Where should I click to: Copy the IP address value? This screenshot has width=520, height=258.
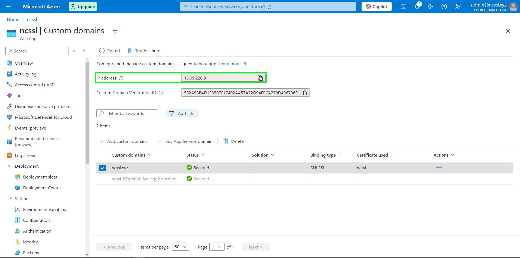tap(260, 78)
